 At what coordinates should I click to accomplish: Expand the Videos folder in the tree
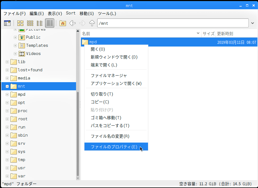15,54
